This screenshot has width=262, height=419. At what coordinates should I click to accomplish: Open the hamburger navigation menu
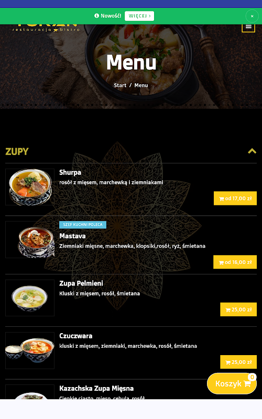248,27
